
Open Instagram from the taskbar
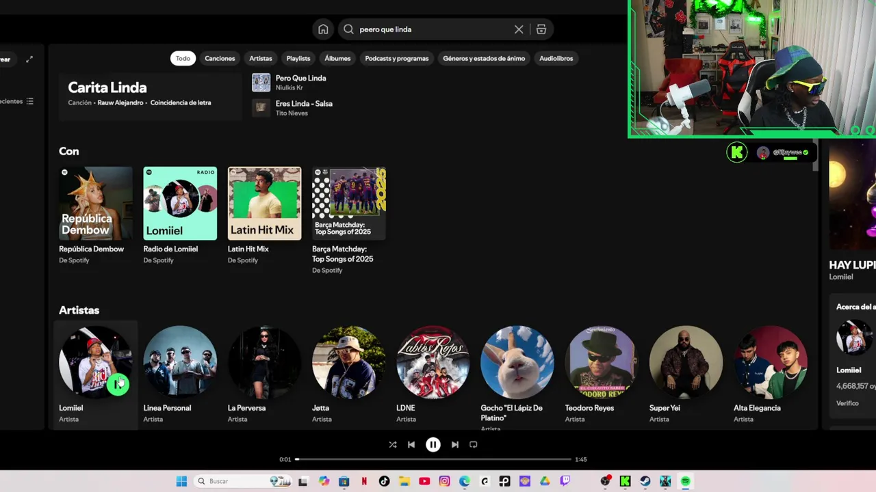coord(444,481)
